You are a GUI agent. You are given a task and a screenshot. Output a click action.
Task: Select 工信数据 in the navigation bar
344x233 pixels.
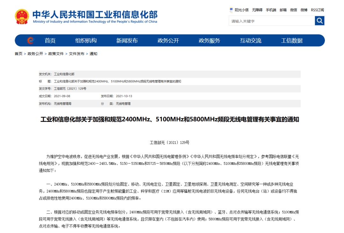click(292, 41)
